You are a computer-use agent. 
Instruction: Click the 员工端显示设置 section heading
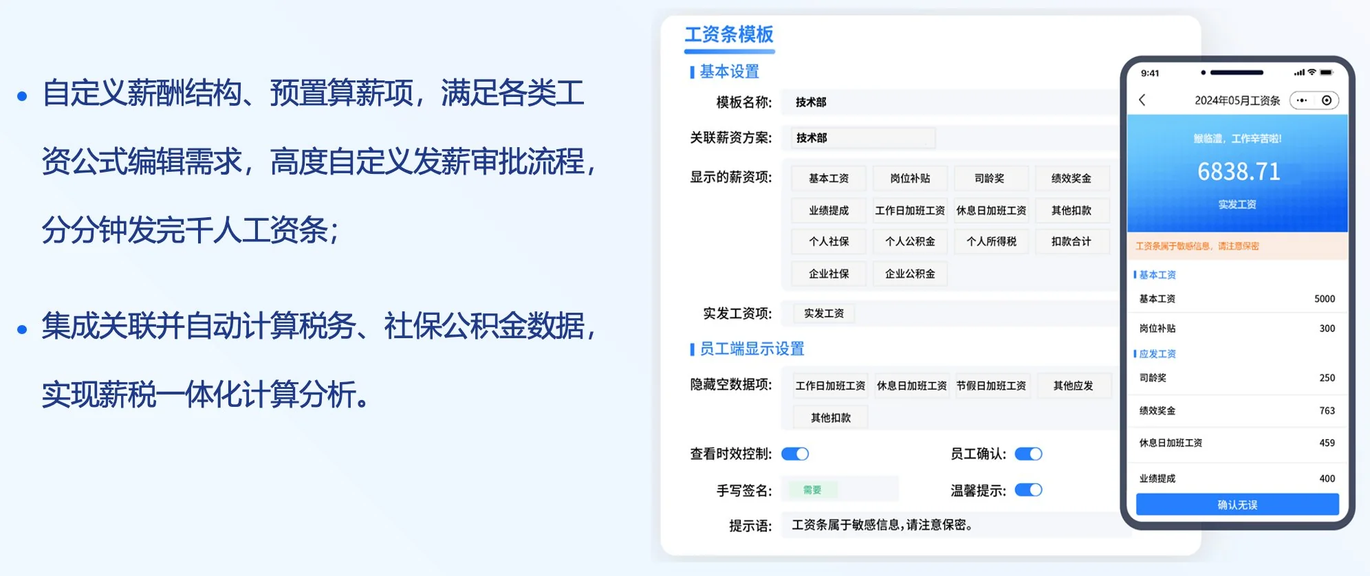pos(752,349)
